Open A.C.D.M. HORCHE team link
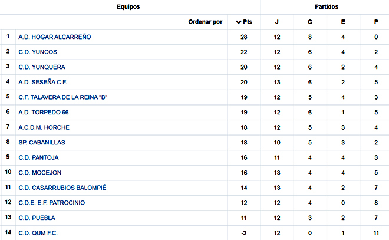This screenshot has height=240, width=389. pos(44,127)
